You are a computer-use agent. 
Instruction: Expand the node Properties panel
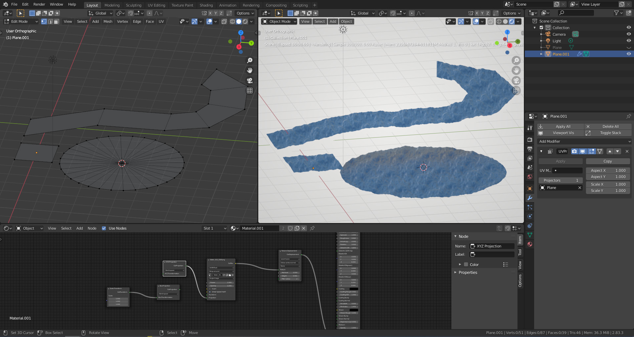pyautogui.click(x=468, y=273)
